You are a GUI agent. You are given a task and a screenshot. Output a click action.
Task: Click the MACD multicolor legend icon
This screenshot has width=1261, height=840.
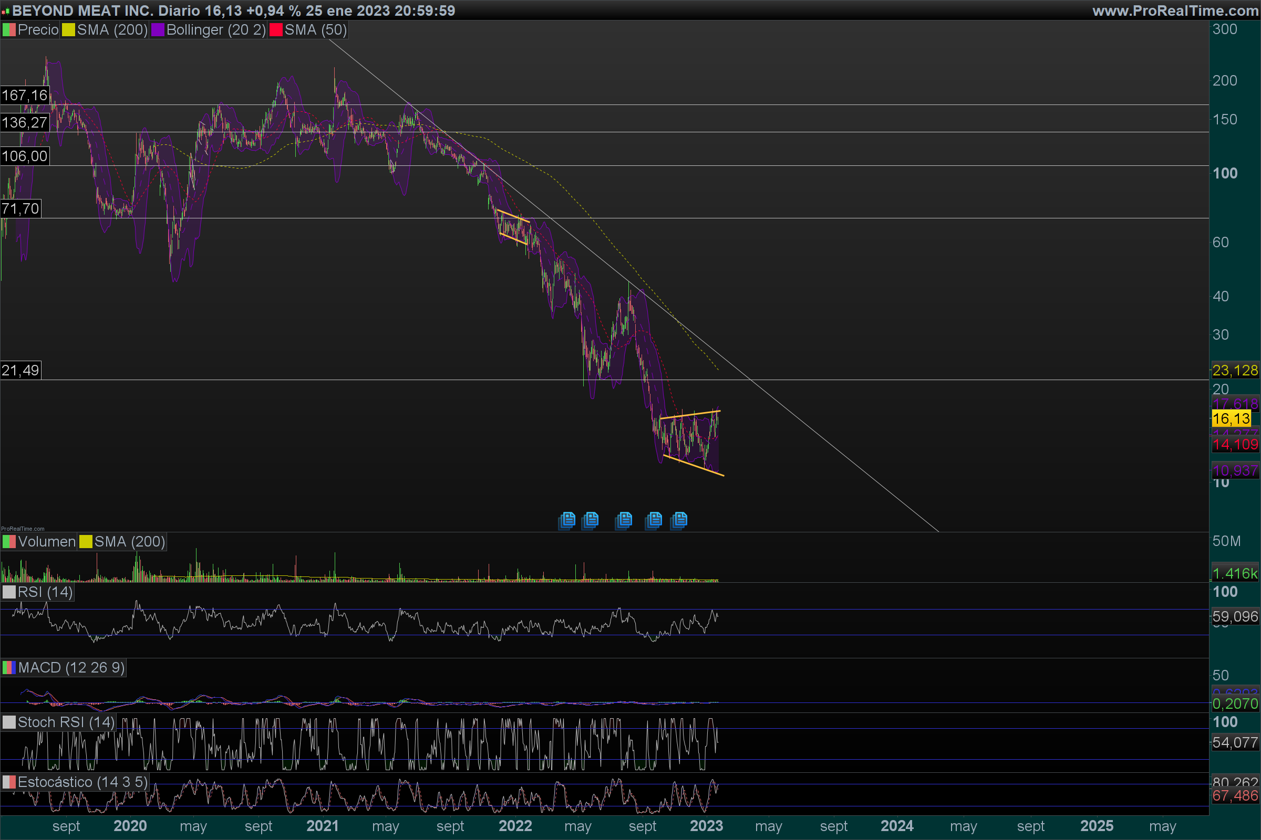(x=8, y=667)
